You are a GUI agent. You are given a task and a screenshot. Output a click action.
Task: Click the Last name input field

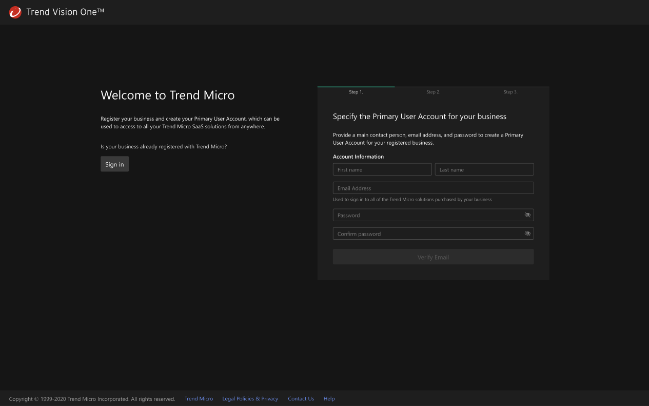tap(484, 169)
